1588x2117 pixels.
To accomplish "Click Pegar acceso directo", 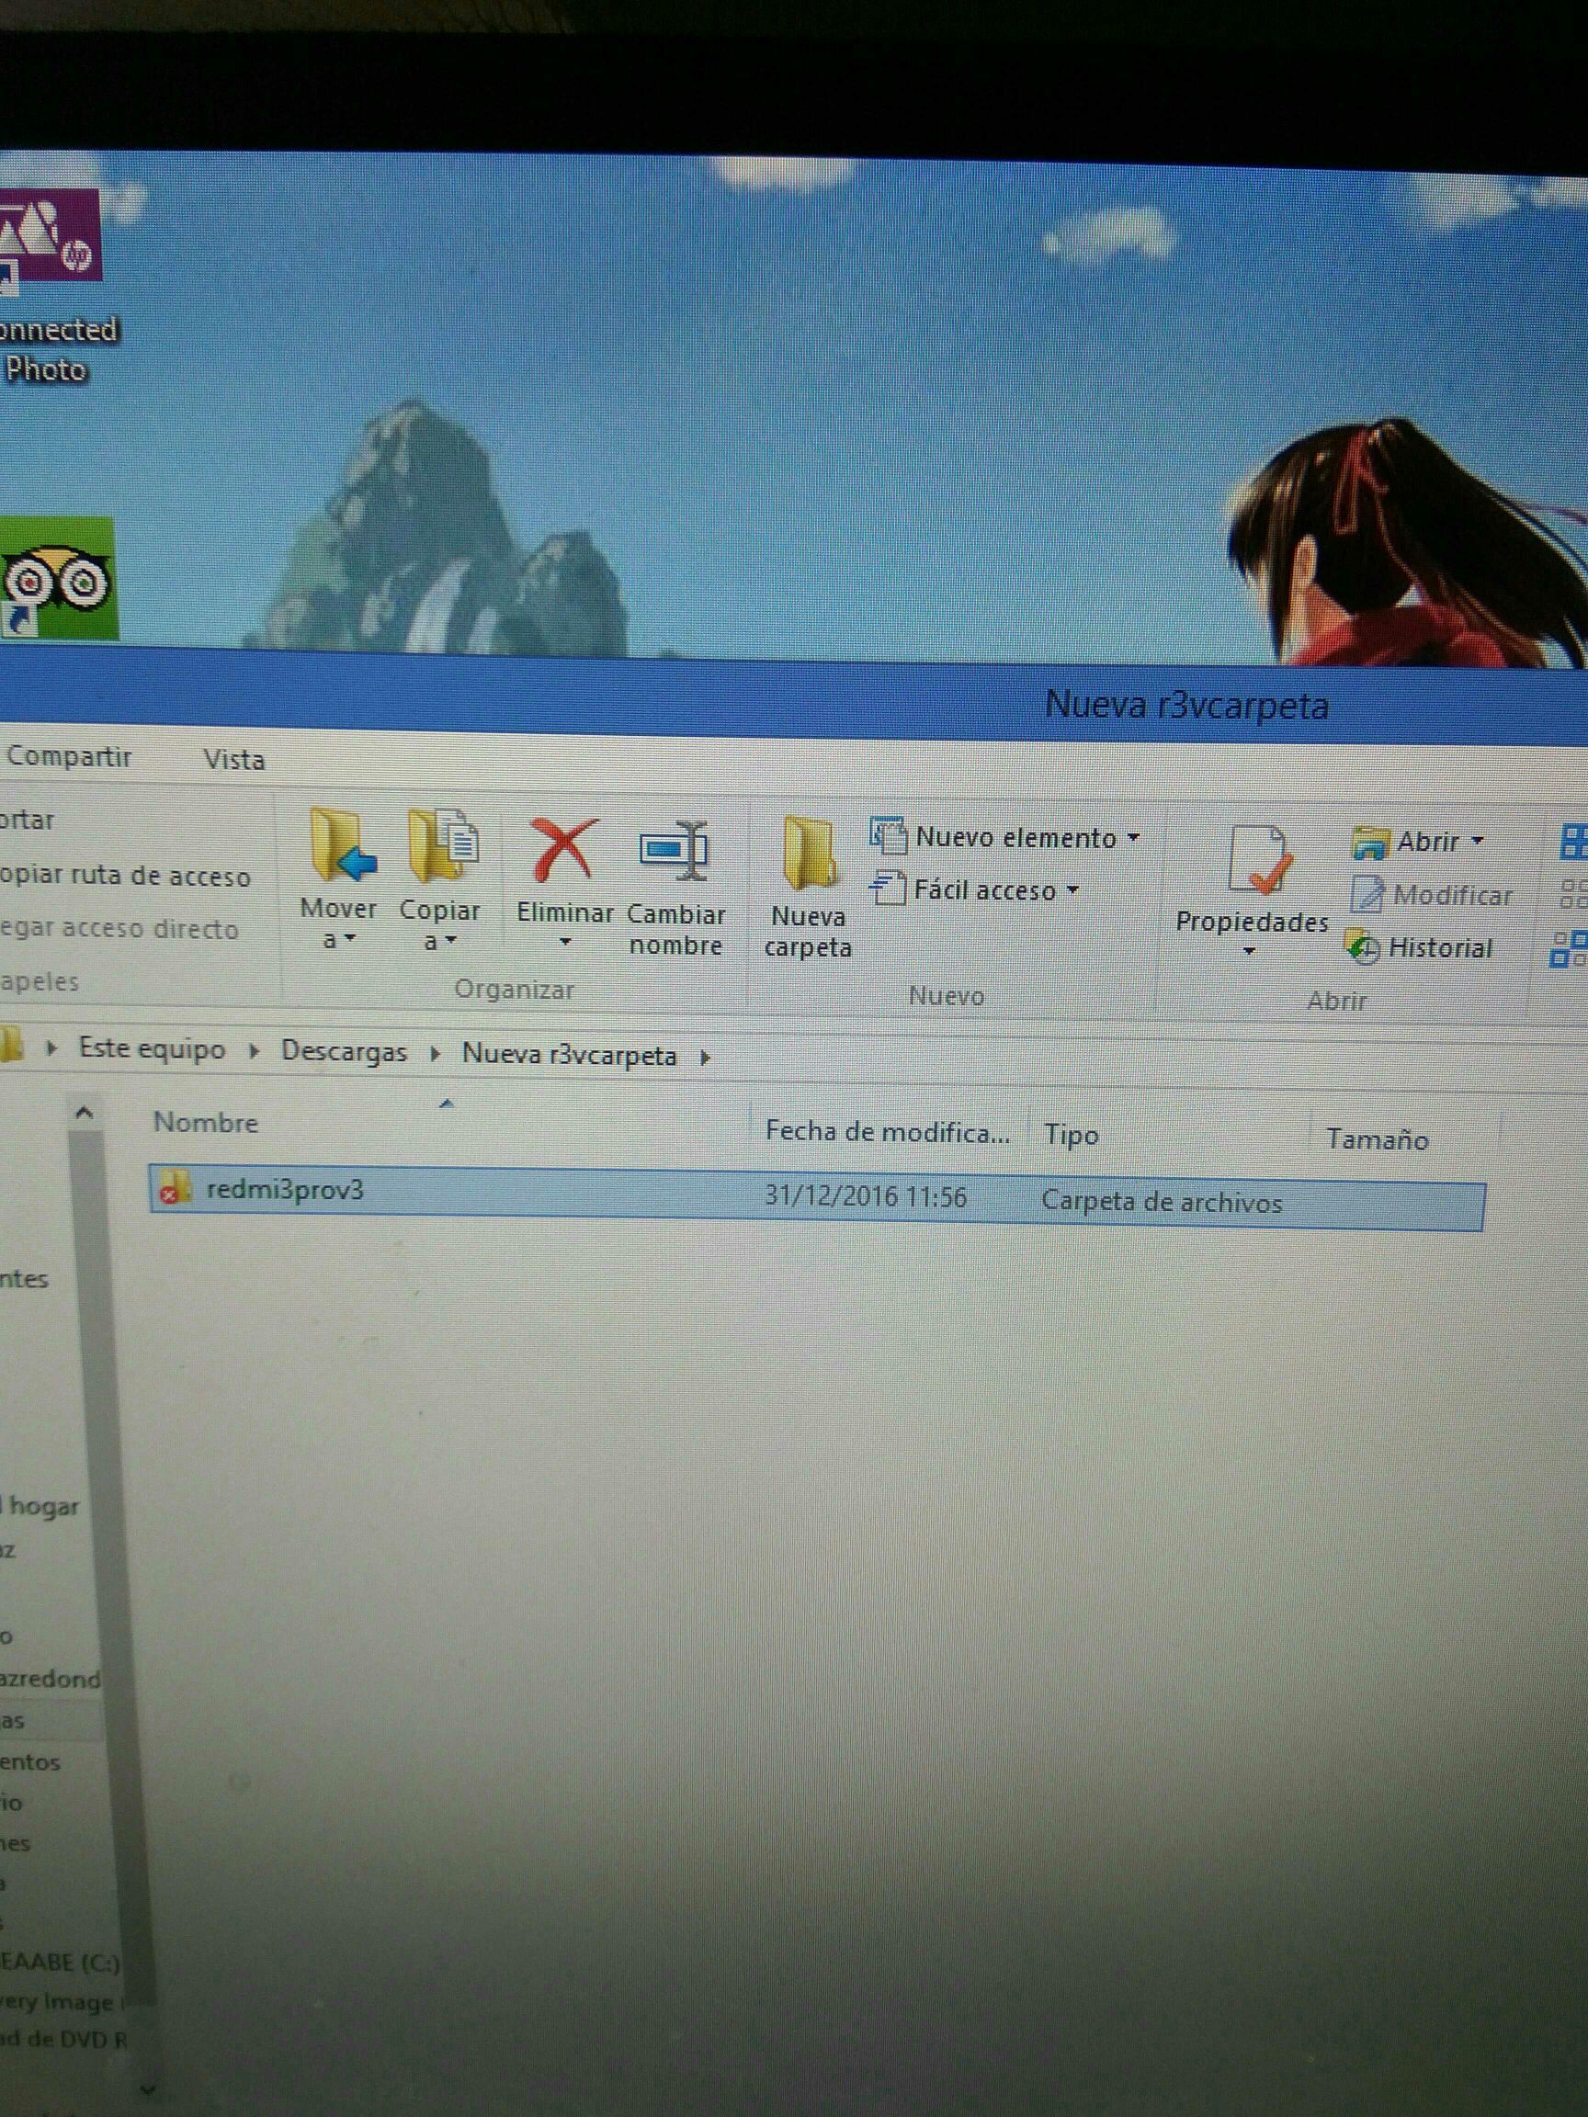I will tap(119, 928).
